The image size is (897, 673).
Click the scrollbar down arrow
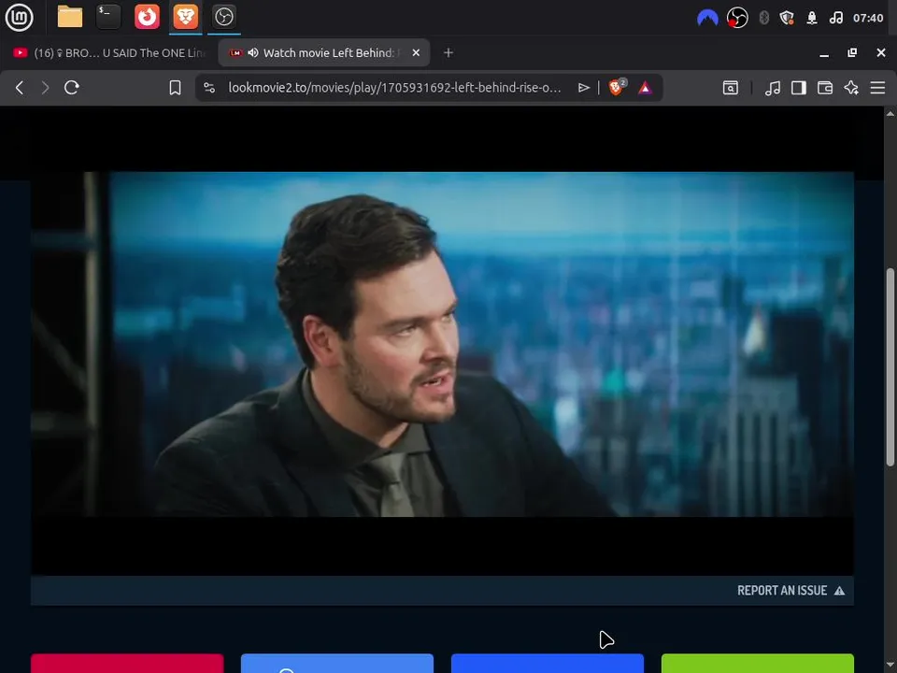click(x=890, y=665)
